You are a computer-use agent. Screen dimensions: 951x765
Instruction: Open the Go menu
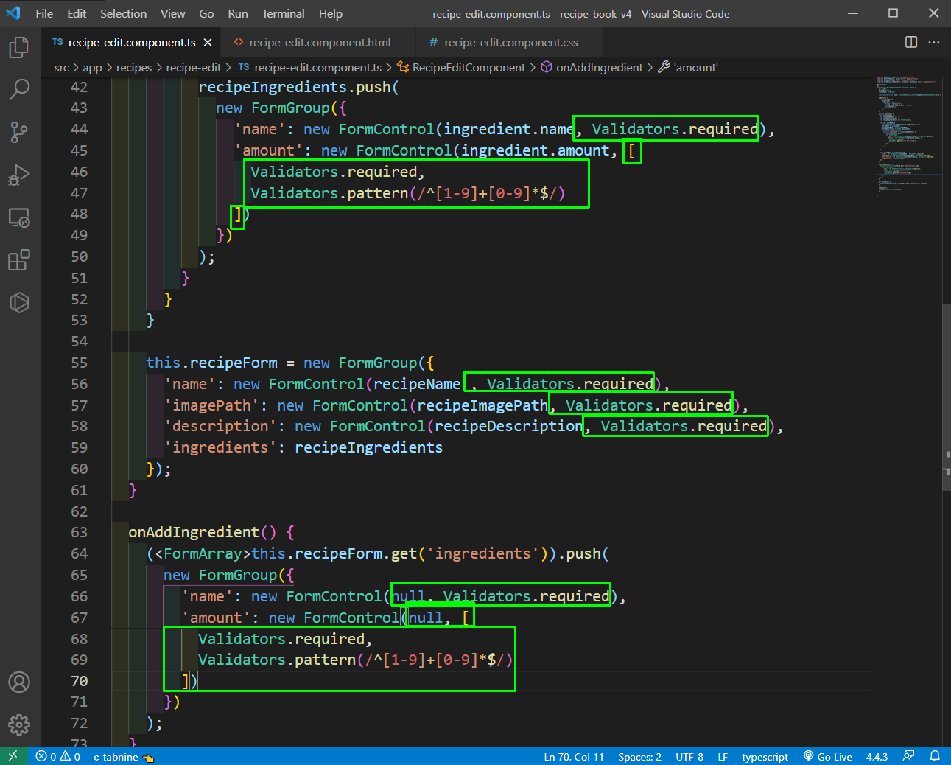[x=206, y=13]
